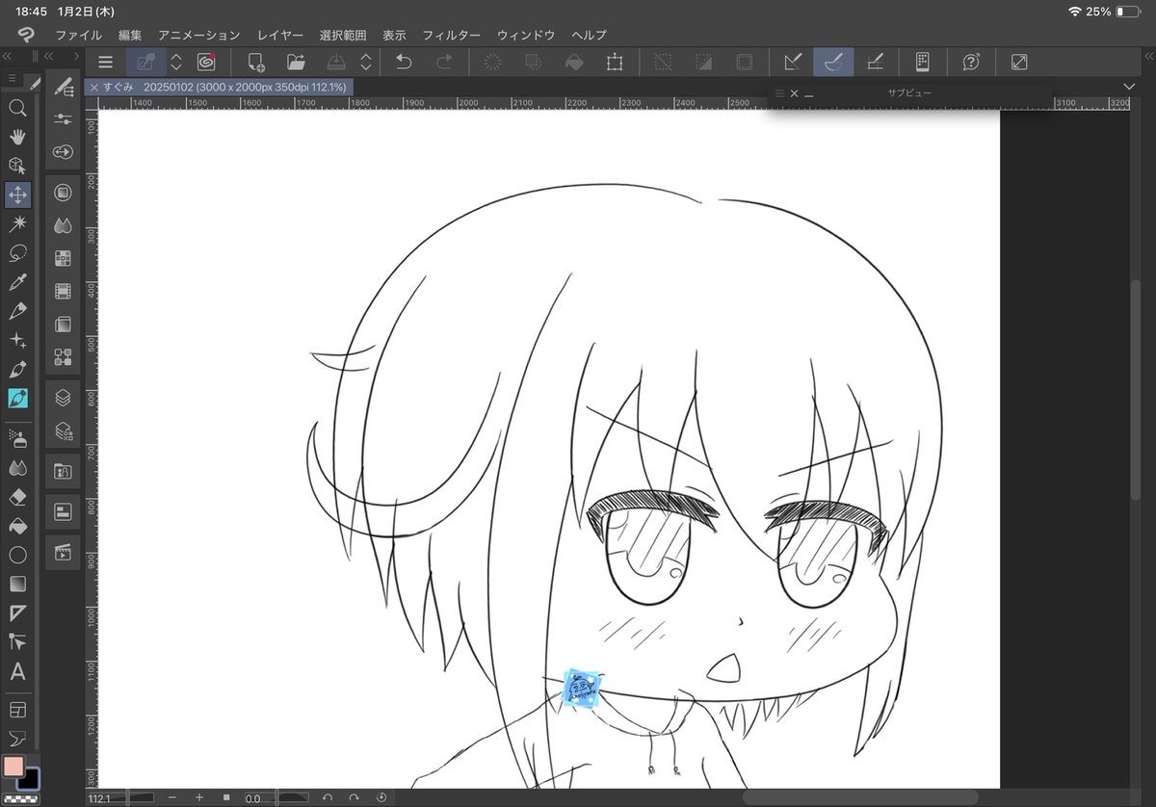
Task: Open the アニメーション menu
Action: pyautogui.click(x=198, y=35)
